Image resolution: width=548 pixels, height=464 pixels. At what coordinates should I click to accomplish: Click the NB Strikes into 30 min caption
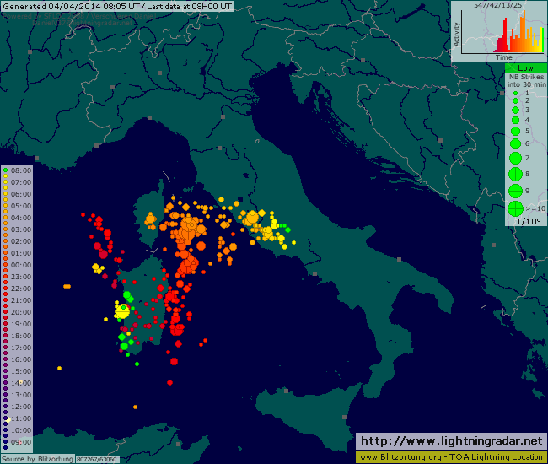pyautogui.click(x=526, y=81)
